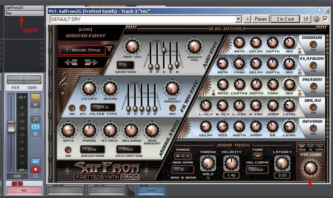Click the MIDI SEMI value field
This screenshot has width=333, height=198.
point(182,170)
